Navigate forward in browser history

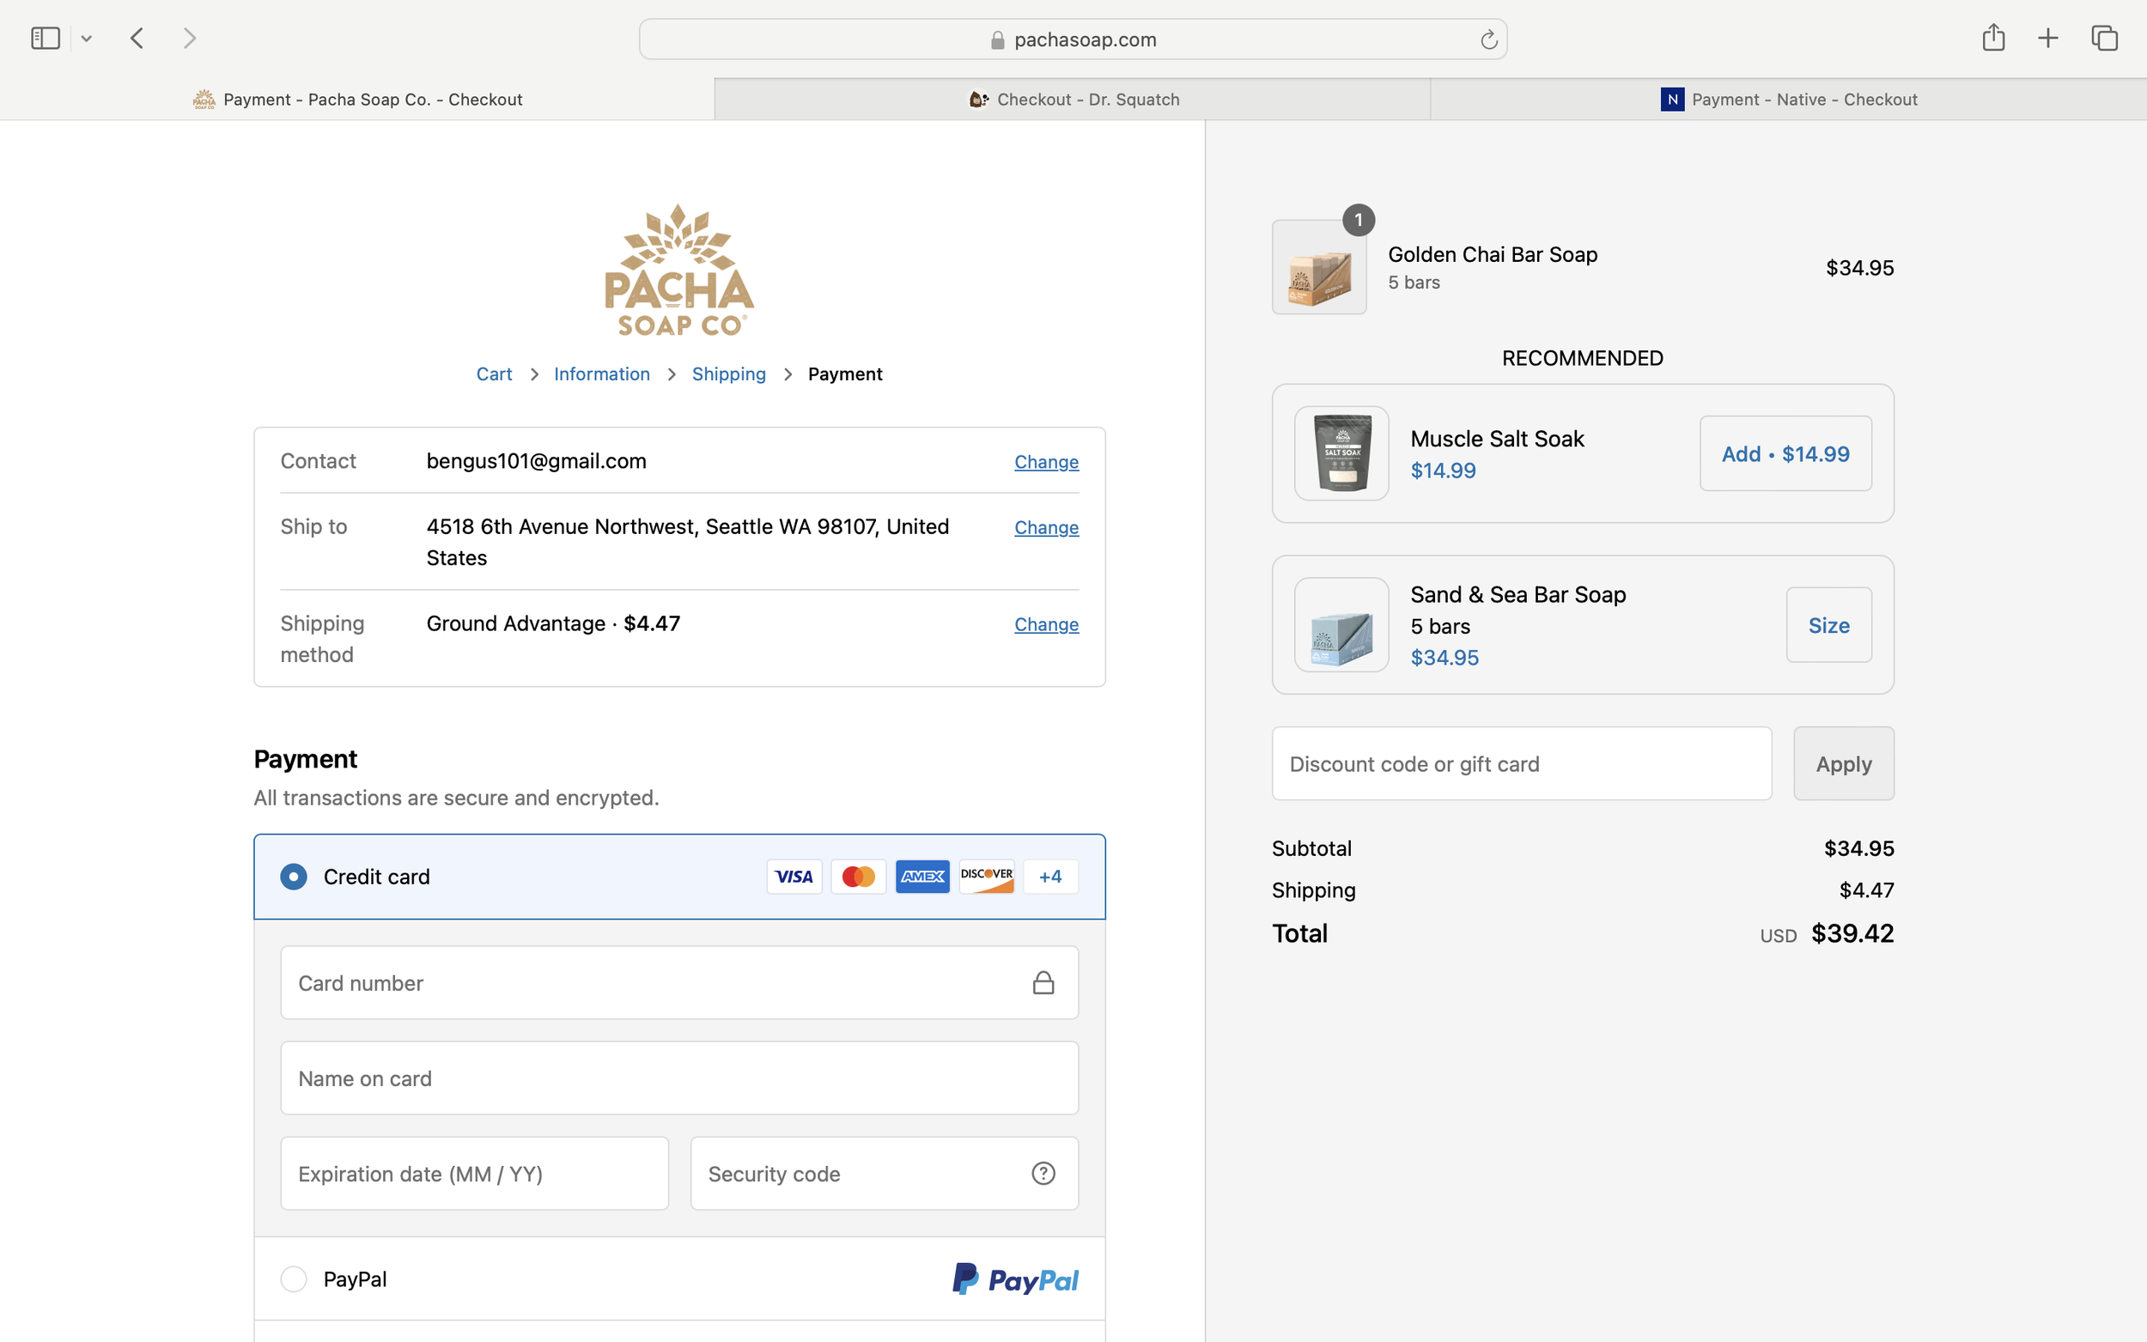pos(189,37)
